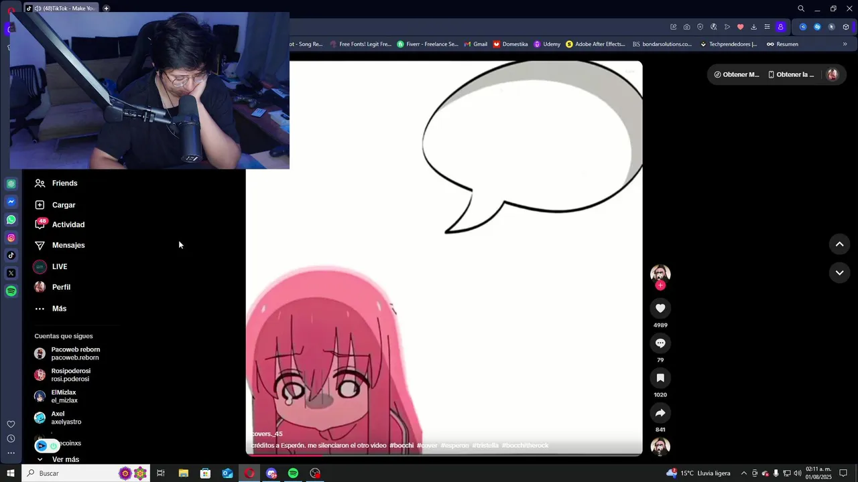Select the TikTok - Make Your Day tab
The image size is (858, 482).
60,9
